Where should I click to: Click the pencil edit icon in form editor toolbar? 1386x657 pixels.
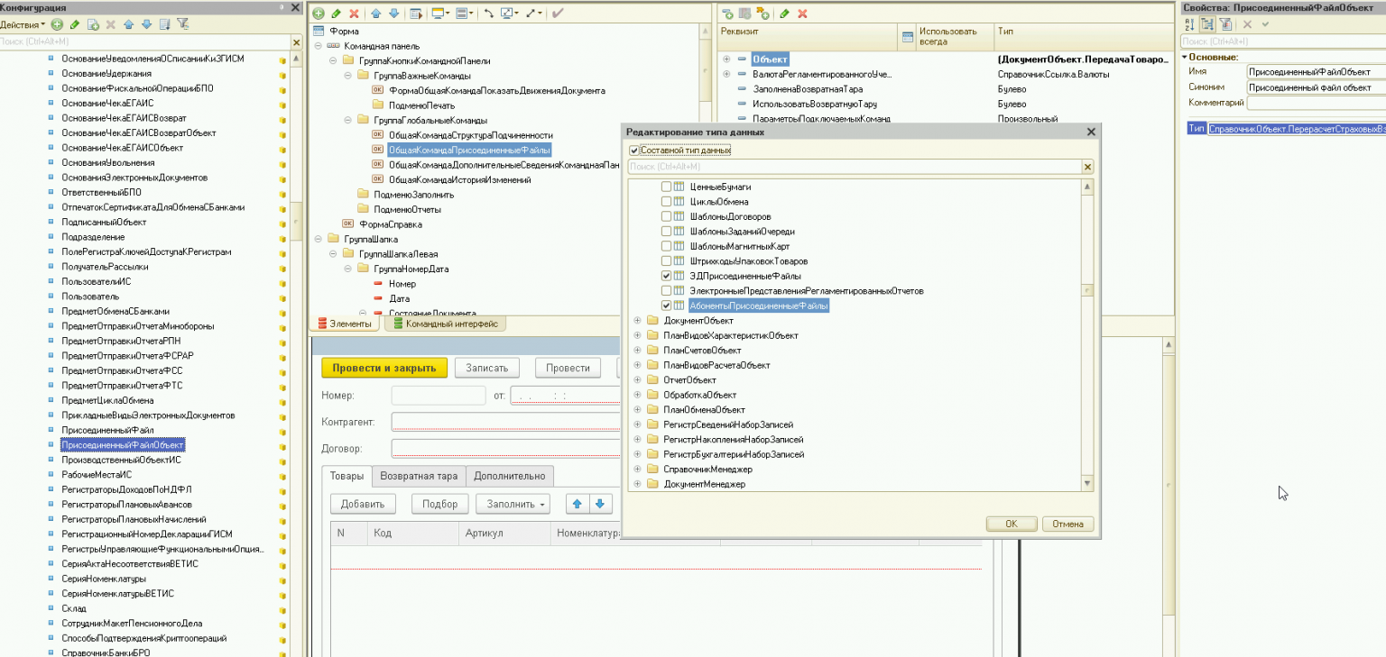tap(336, 14)
